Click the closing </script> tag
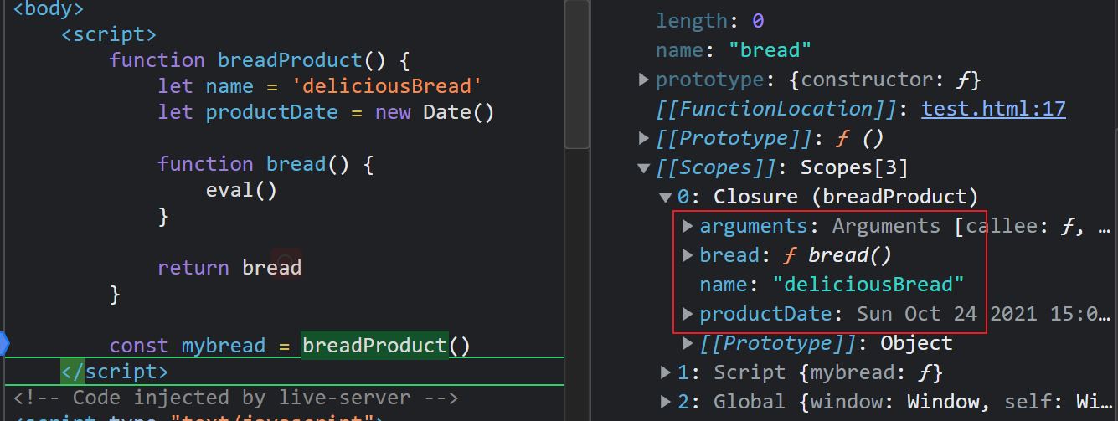 pyautogui.click(x=115, y=372)
